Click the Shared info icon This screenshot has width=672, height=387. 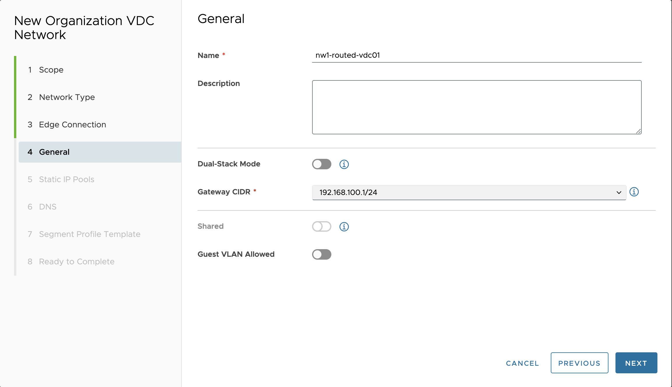point(344,227)
